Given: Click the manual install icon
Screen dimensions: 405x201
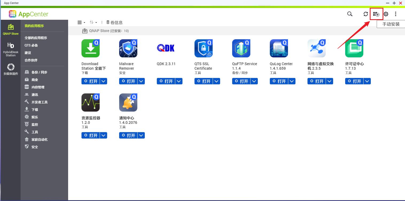Looking at the screenshot, I should point(376,14).
